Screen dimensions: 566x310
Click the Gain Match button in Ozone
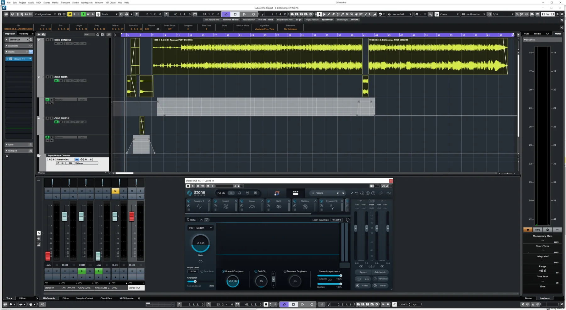tap(380, 272)
